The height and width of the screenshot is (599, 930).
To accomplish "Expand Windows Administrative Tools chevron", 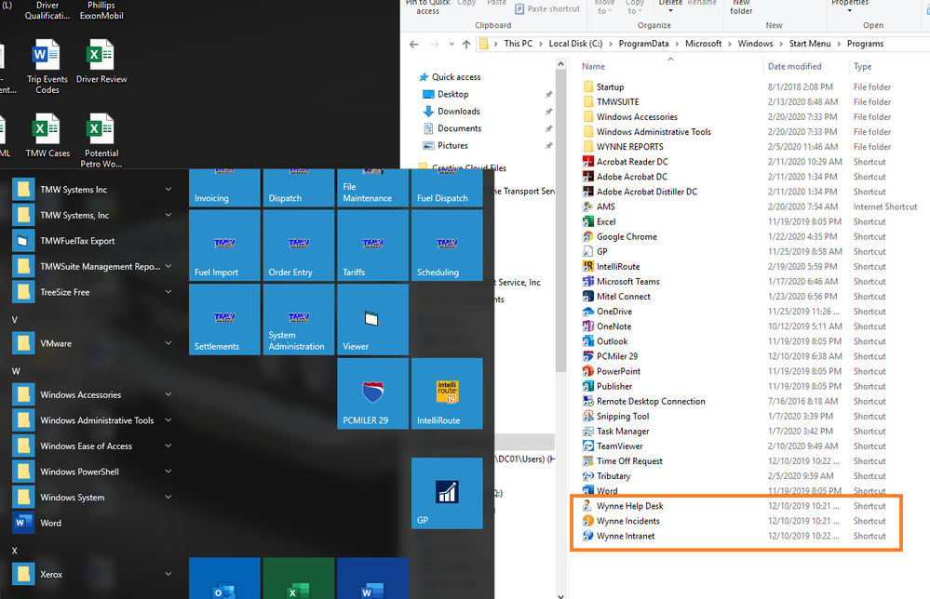I will (168, 420).
